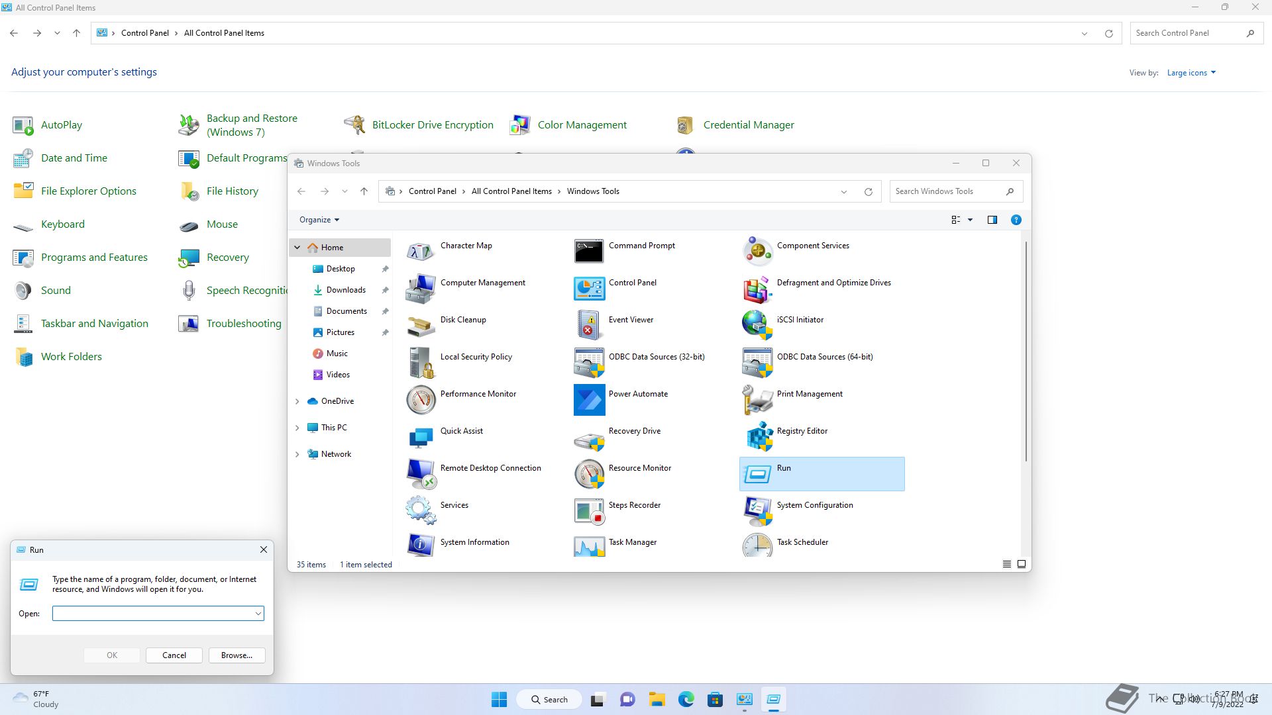The width and height of the screenshot is (1272, 715).
Task: Open address history dropdown in Windows Tools
Action: click(x=844, y=192)
